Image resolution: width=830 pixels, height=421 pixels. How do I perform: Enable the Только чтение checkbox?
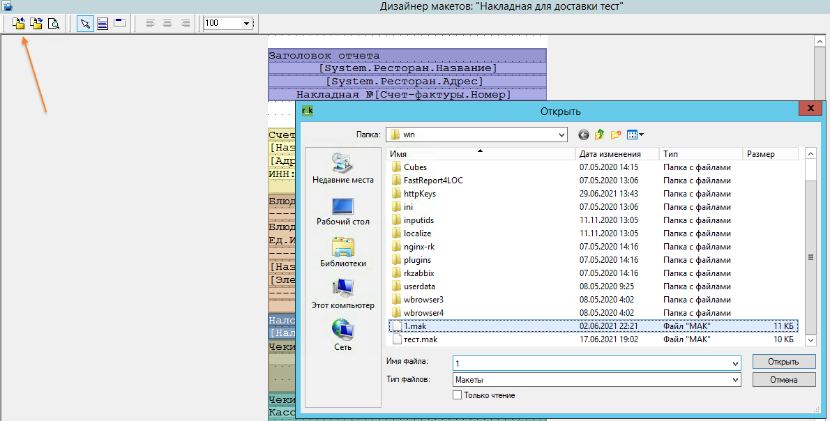(458, 395)
